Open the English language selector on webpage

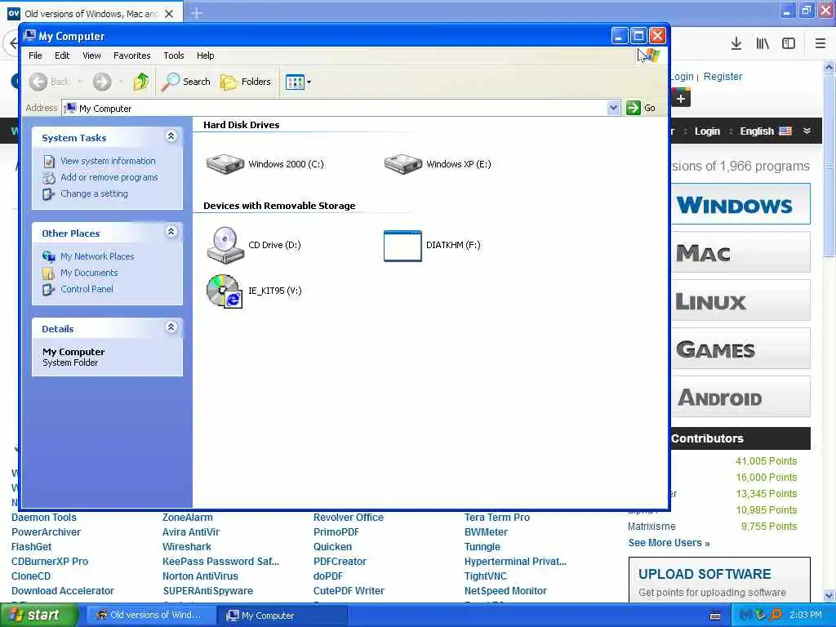pyautogui.click(x=766, y=131)
